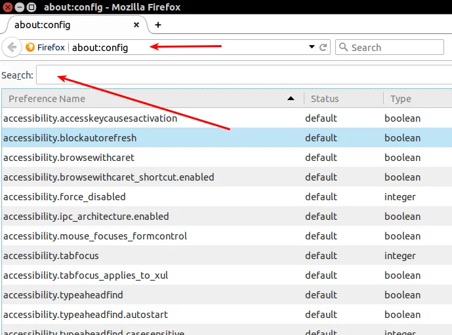Close the about:config tab
The height and width of the screenshot is (335, 452).
pyautogui.click(x=136, y=25)
